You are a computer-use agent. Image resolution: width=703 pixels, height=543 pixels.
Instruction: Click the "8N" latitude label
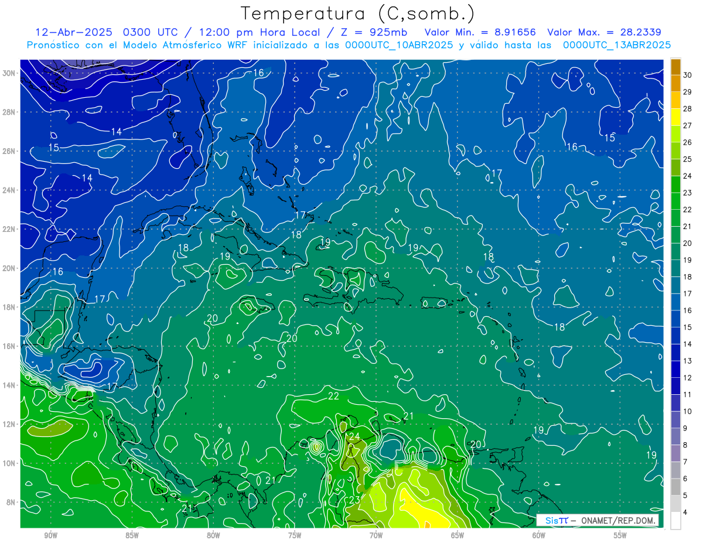pos(11,502)
